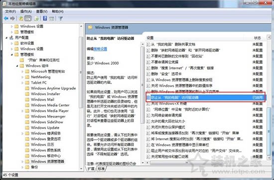The width and height of the screenshot is (274, 180).
Task: Click the folder icon beside Windows Update
Action: pos(27,128)
